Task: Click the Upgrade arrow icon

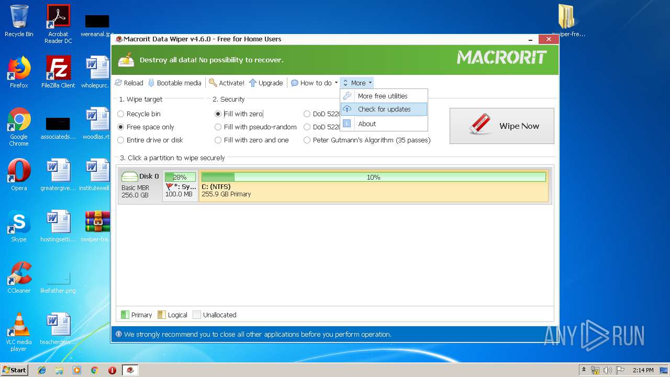Action: [x=253, y=83]
